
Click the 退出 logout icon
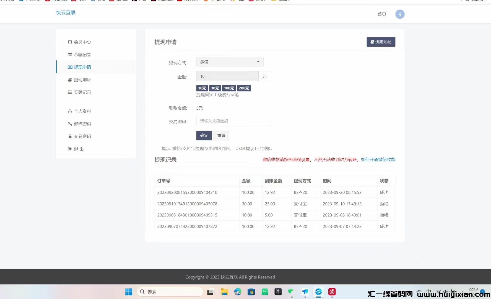tap(70, 149)
